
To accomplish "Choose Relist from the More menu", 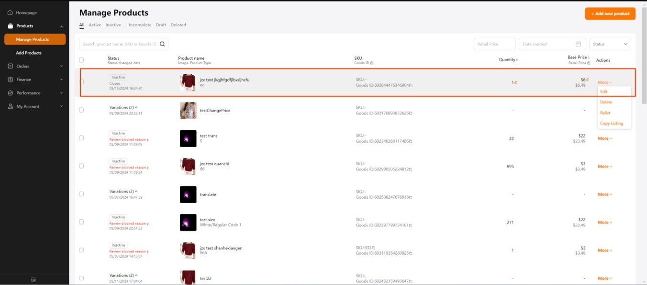I will 605,113.
